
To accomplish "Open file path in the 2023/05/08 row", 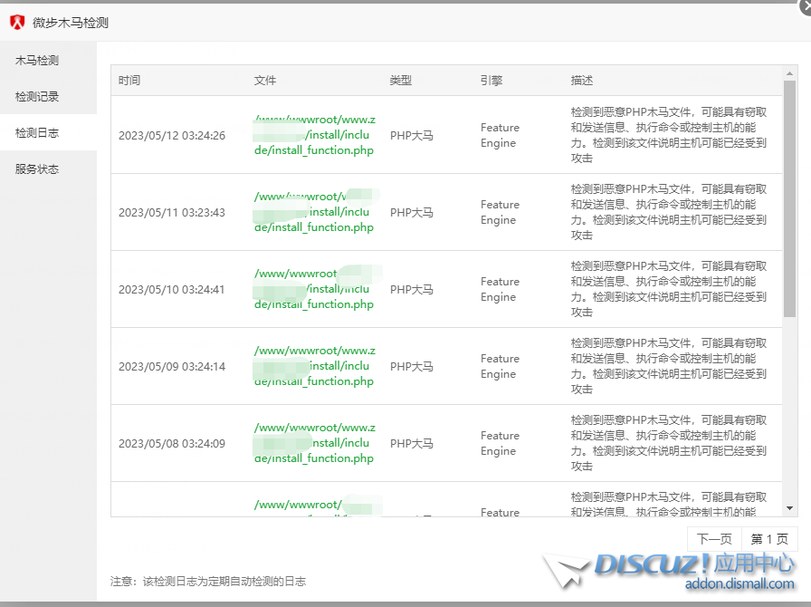I will tap(314, 443).
